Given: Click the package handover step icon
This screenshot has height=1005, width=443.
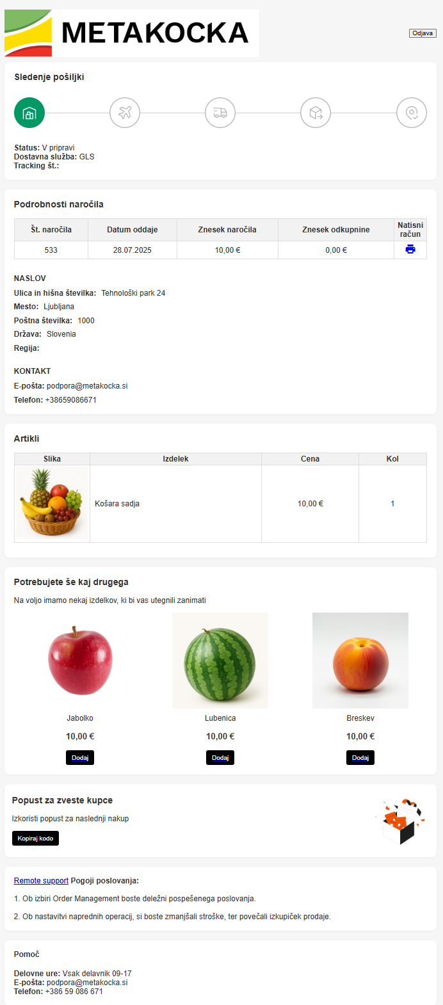Looking at the screenshot, I should pos(316,113).
